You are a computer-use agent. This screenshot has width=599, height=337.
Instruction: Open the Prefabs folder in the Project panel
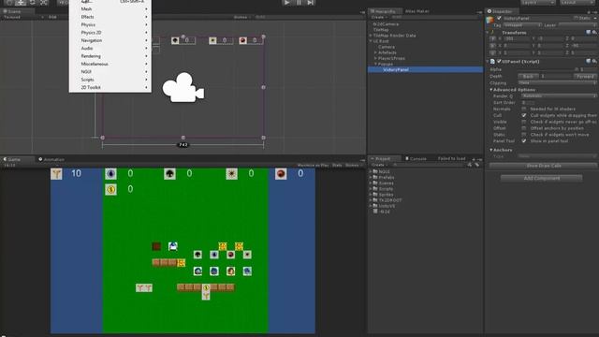383,177
